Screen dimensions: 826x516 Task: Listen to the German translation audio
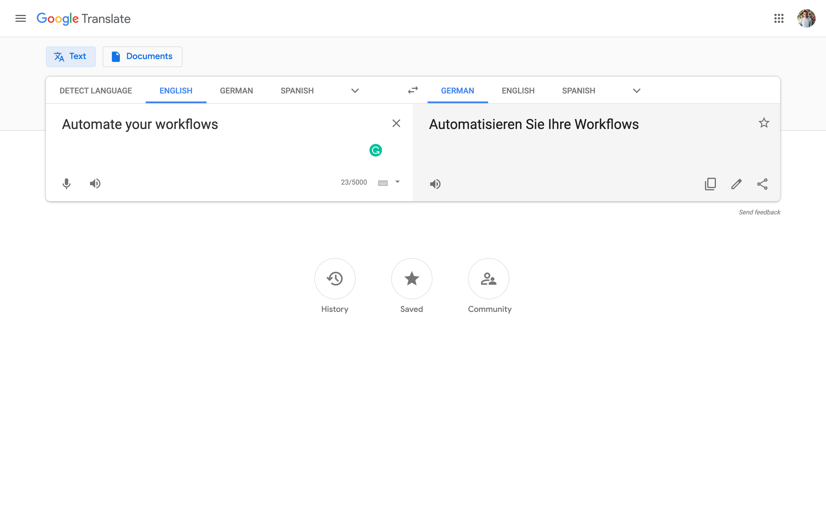435,184
